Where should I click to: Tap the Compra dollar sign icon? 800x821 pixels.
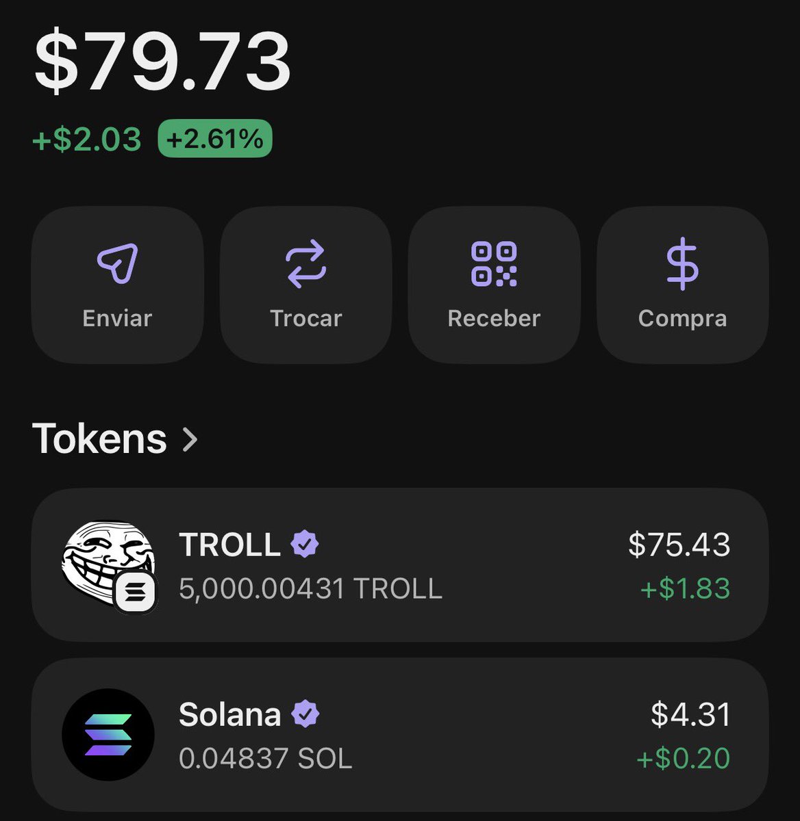click(682, 265)
